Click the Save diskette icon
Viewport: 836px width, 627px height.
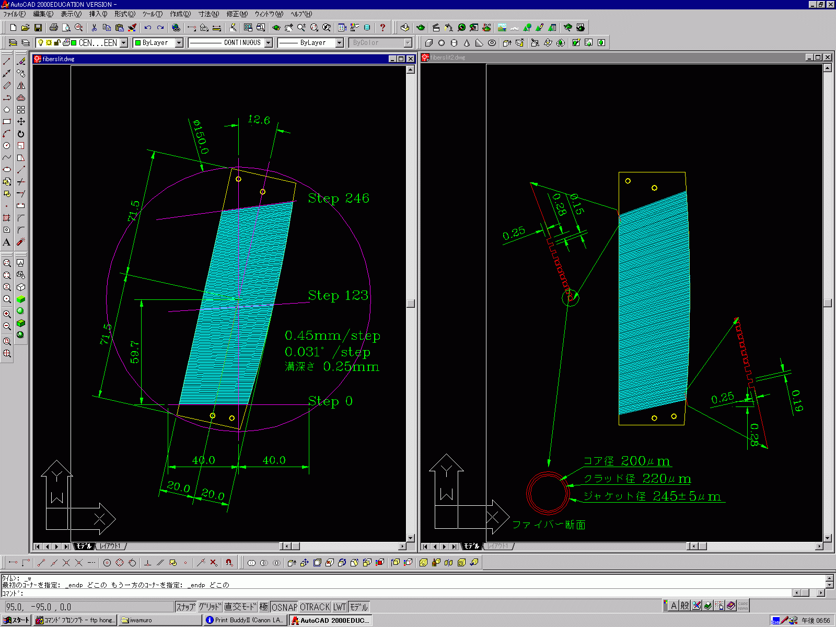point(38,28)
